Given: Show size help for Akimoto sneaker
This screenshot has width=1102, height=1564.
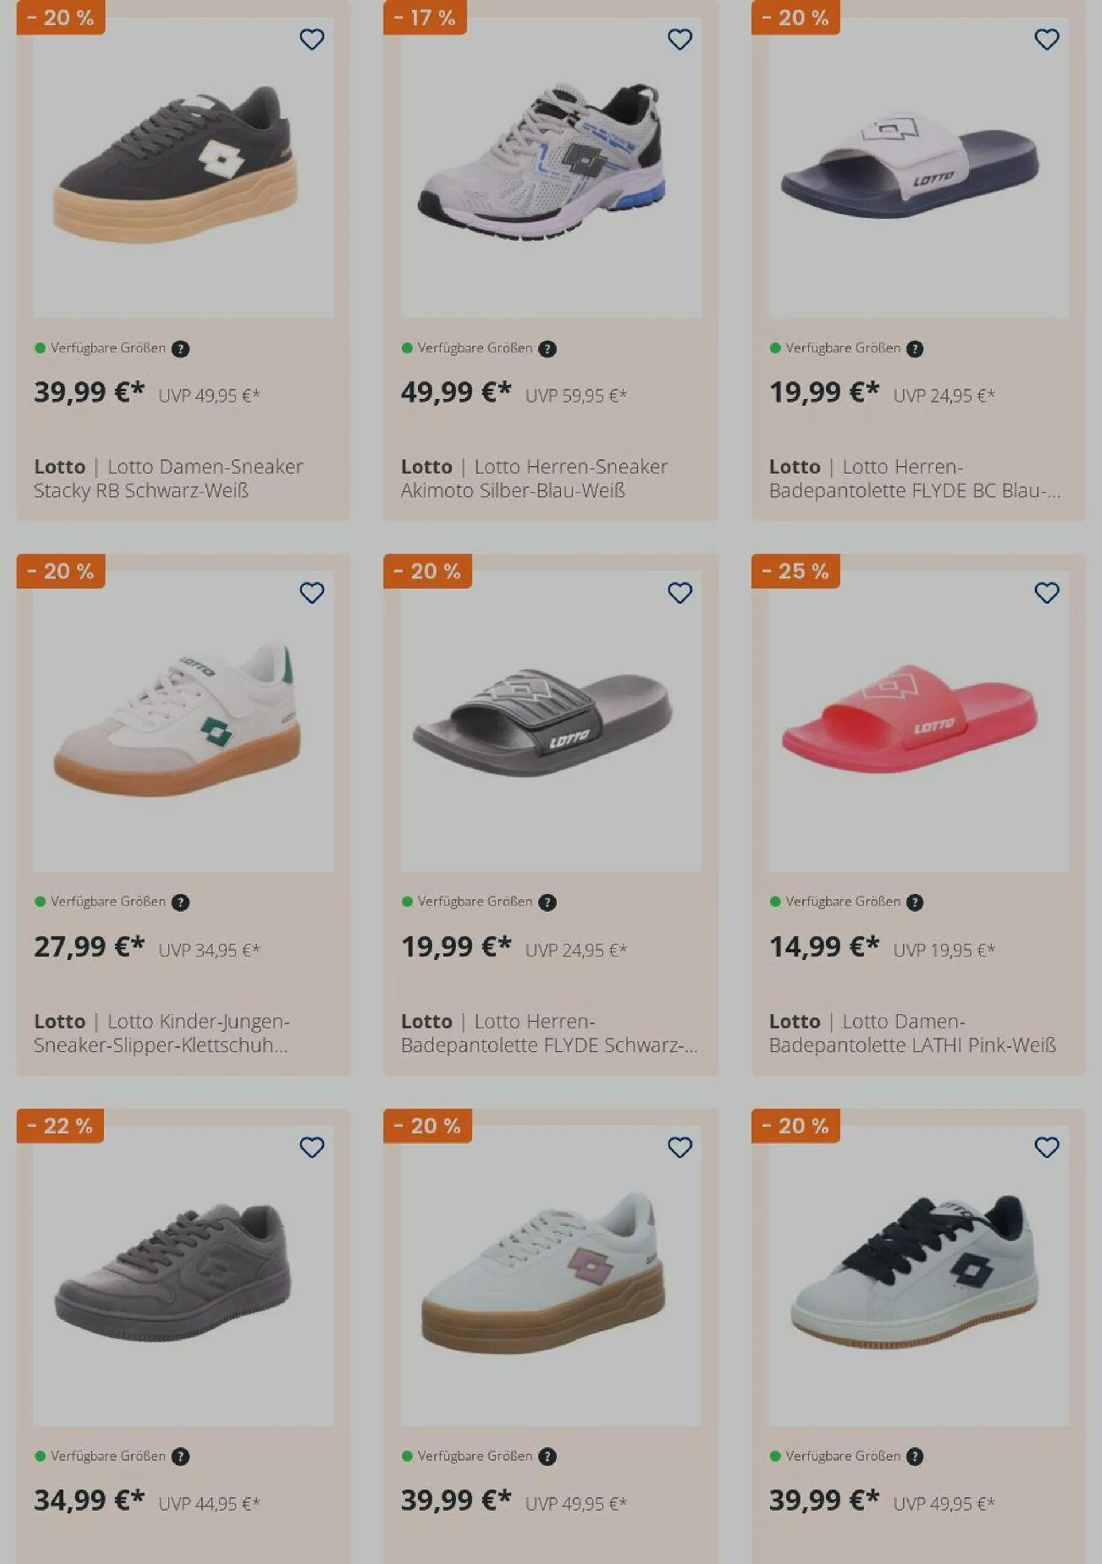Looking at the screenshot, I should tap(547, 349).
